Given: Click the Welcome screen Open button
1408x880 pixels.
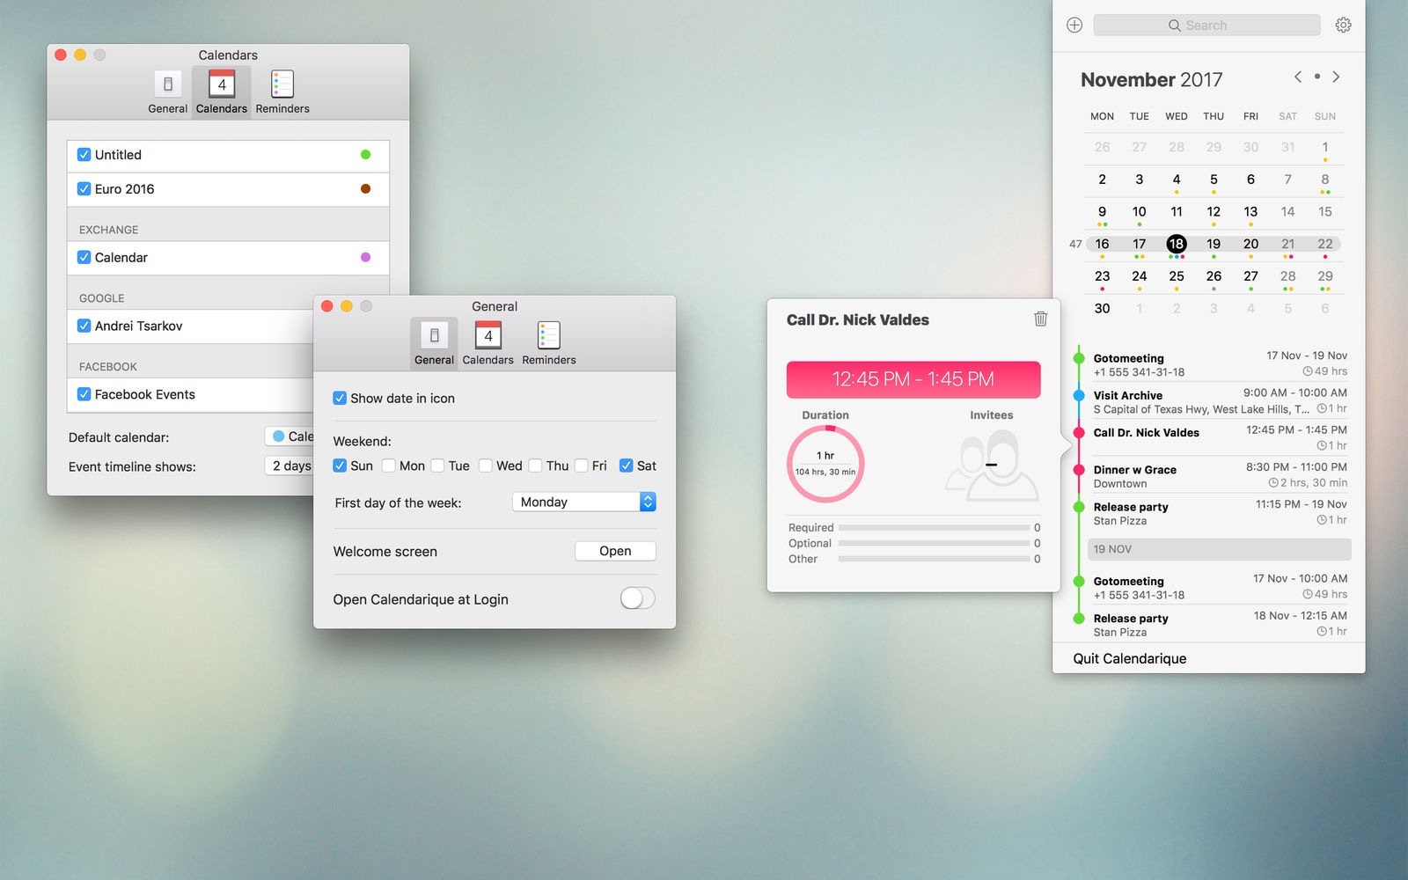Looking at the screenshot, I should [615, 551].
